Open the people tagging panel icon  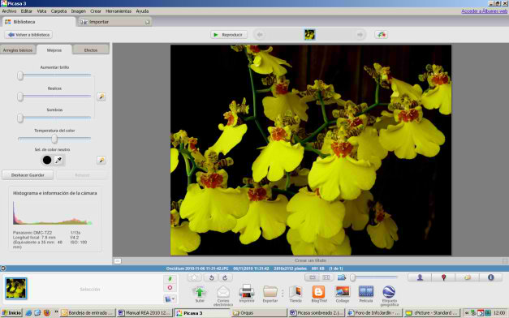(420, 277)
